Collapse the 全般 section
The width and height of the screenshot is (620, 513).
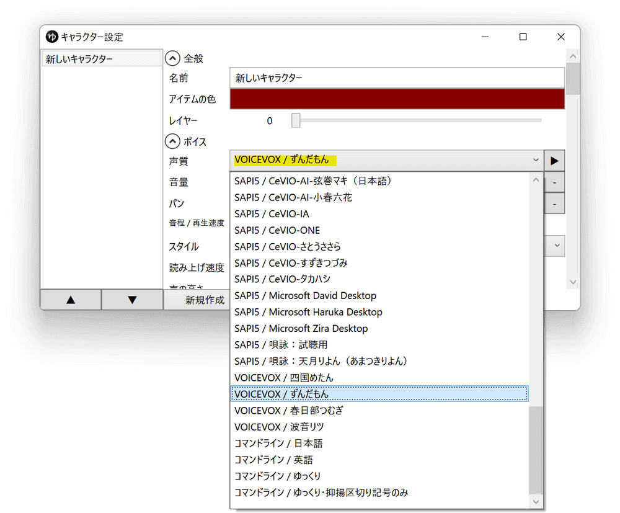[172, 58]
